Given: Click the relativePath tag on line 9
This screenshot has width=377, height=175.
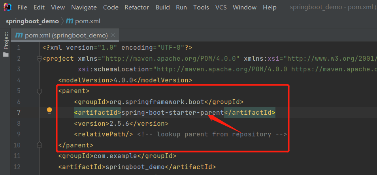Looking at the screenshot, I should tap(104, 134).
